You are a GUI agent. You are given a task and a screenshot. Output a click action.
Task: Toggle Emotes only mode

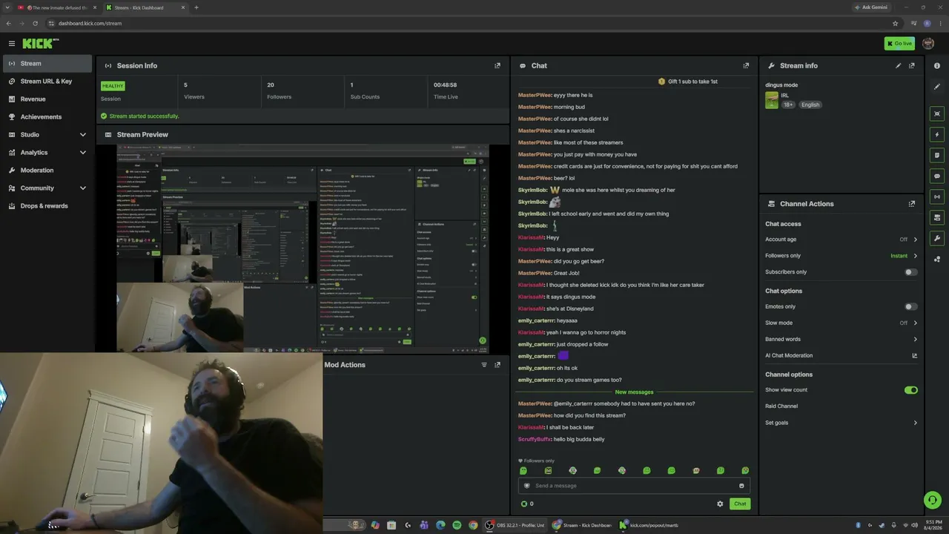[910, 306]
